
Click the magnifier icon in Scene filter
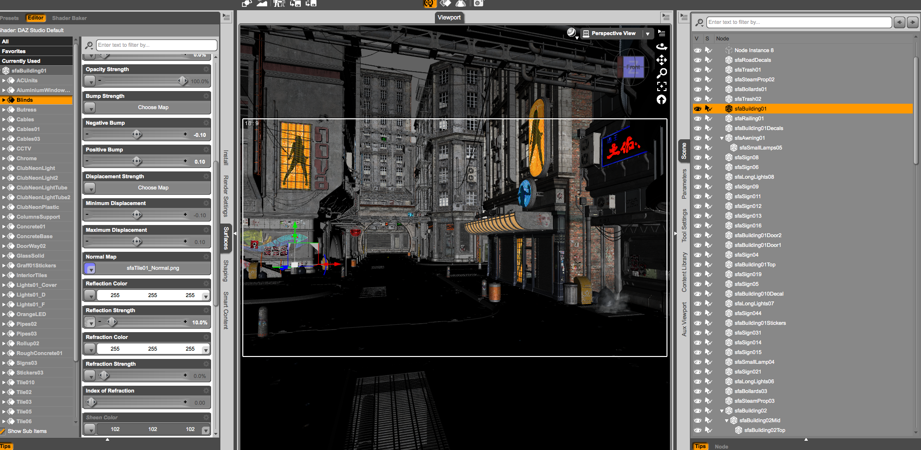click(x=699, y=22)
